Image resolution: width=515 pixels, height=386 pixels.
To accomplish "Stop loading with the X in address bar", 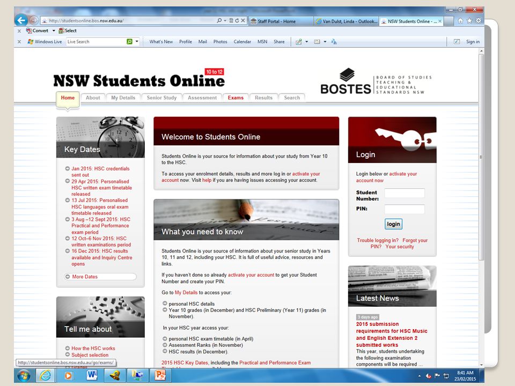I will 242,20.
